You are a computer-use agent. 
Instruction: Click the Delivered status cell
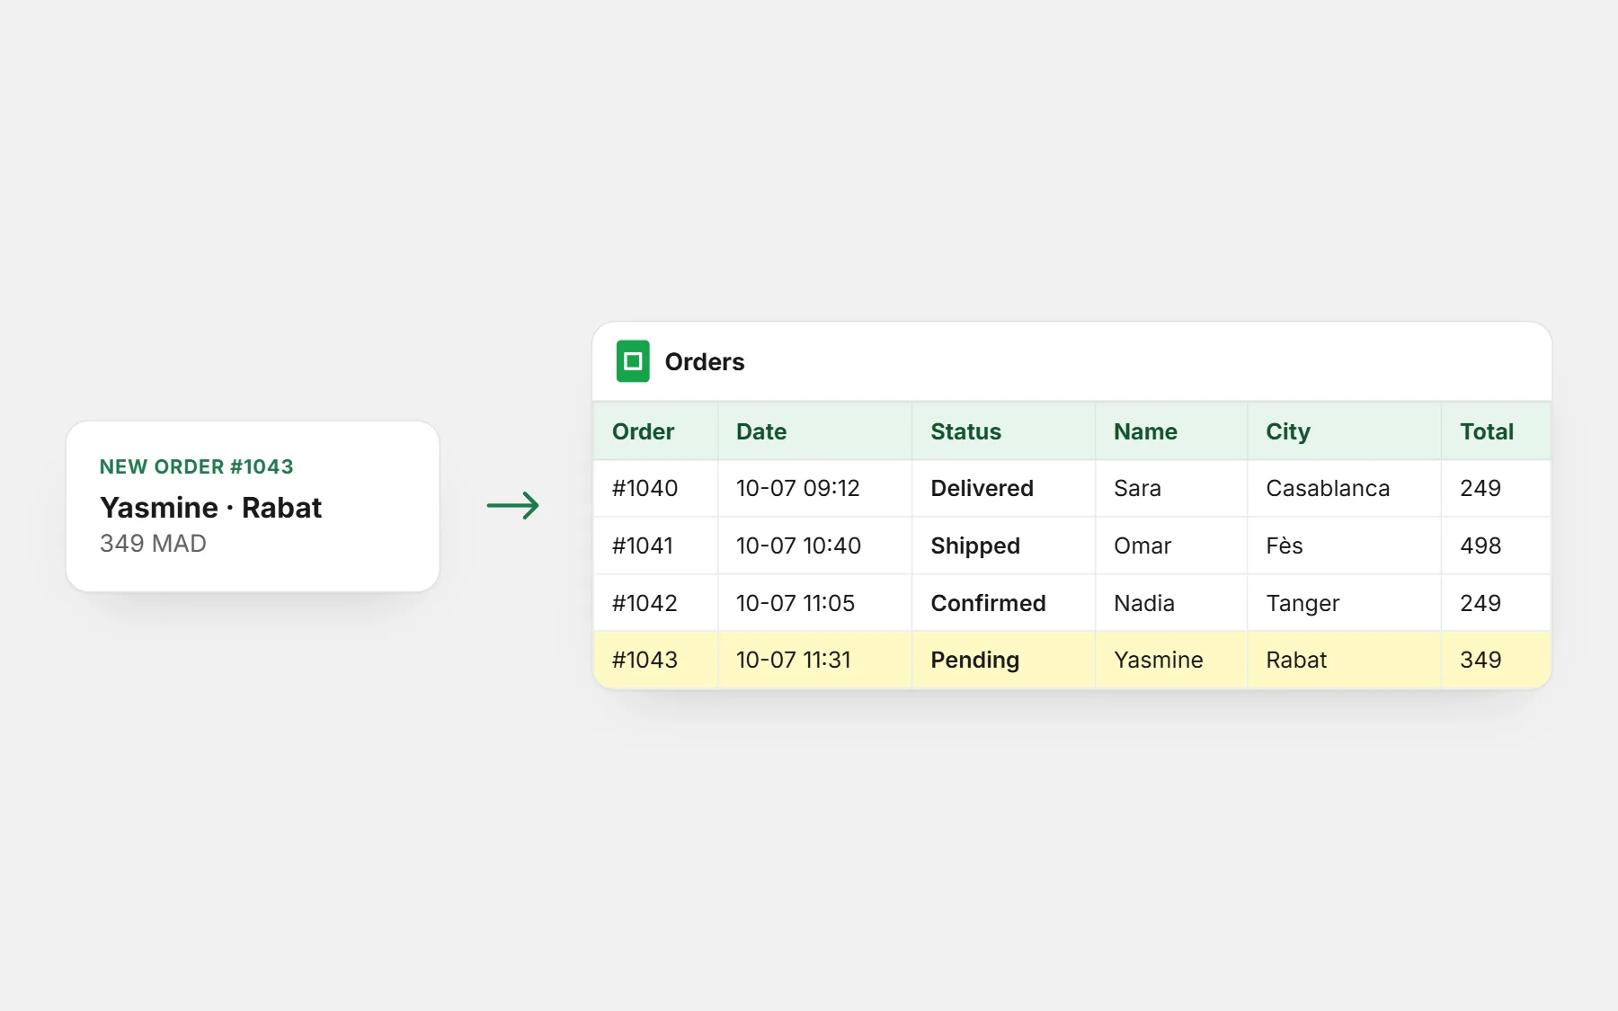click(1004, 488)
